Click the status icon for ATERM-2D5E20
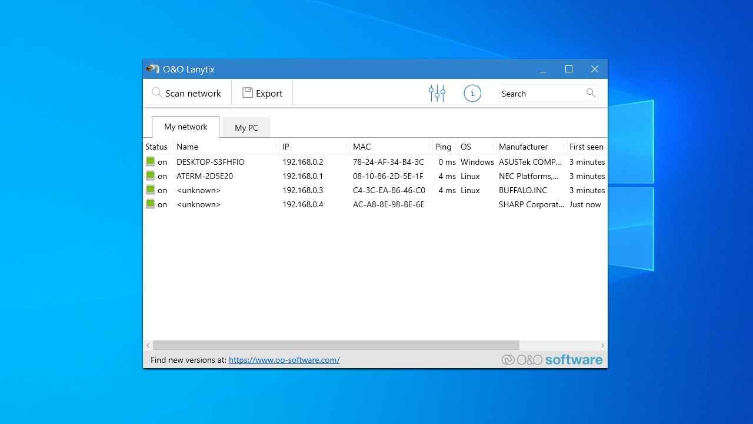753x424 pixels. (151, 175)
